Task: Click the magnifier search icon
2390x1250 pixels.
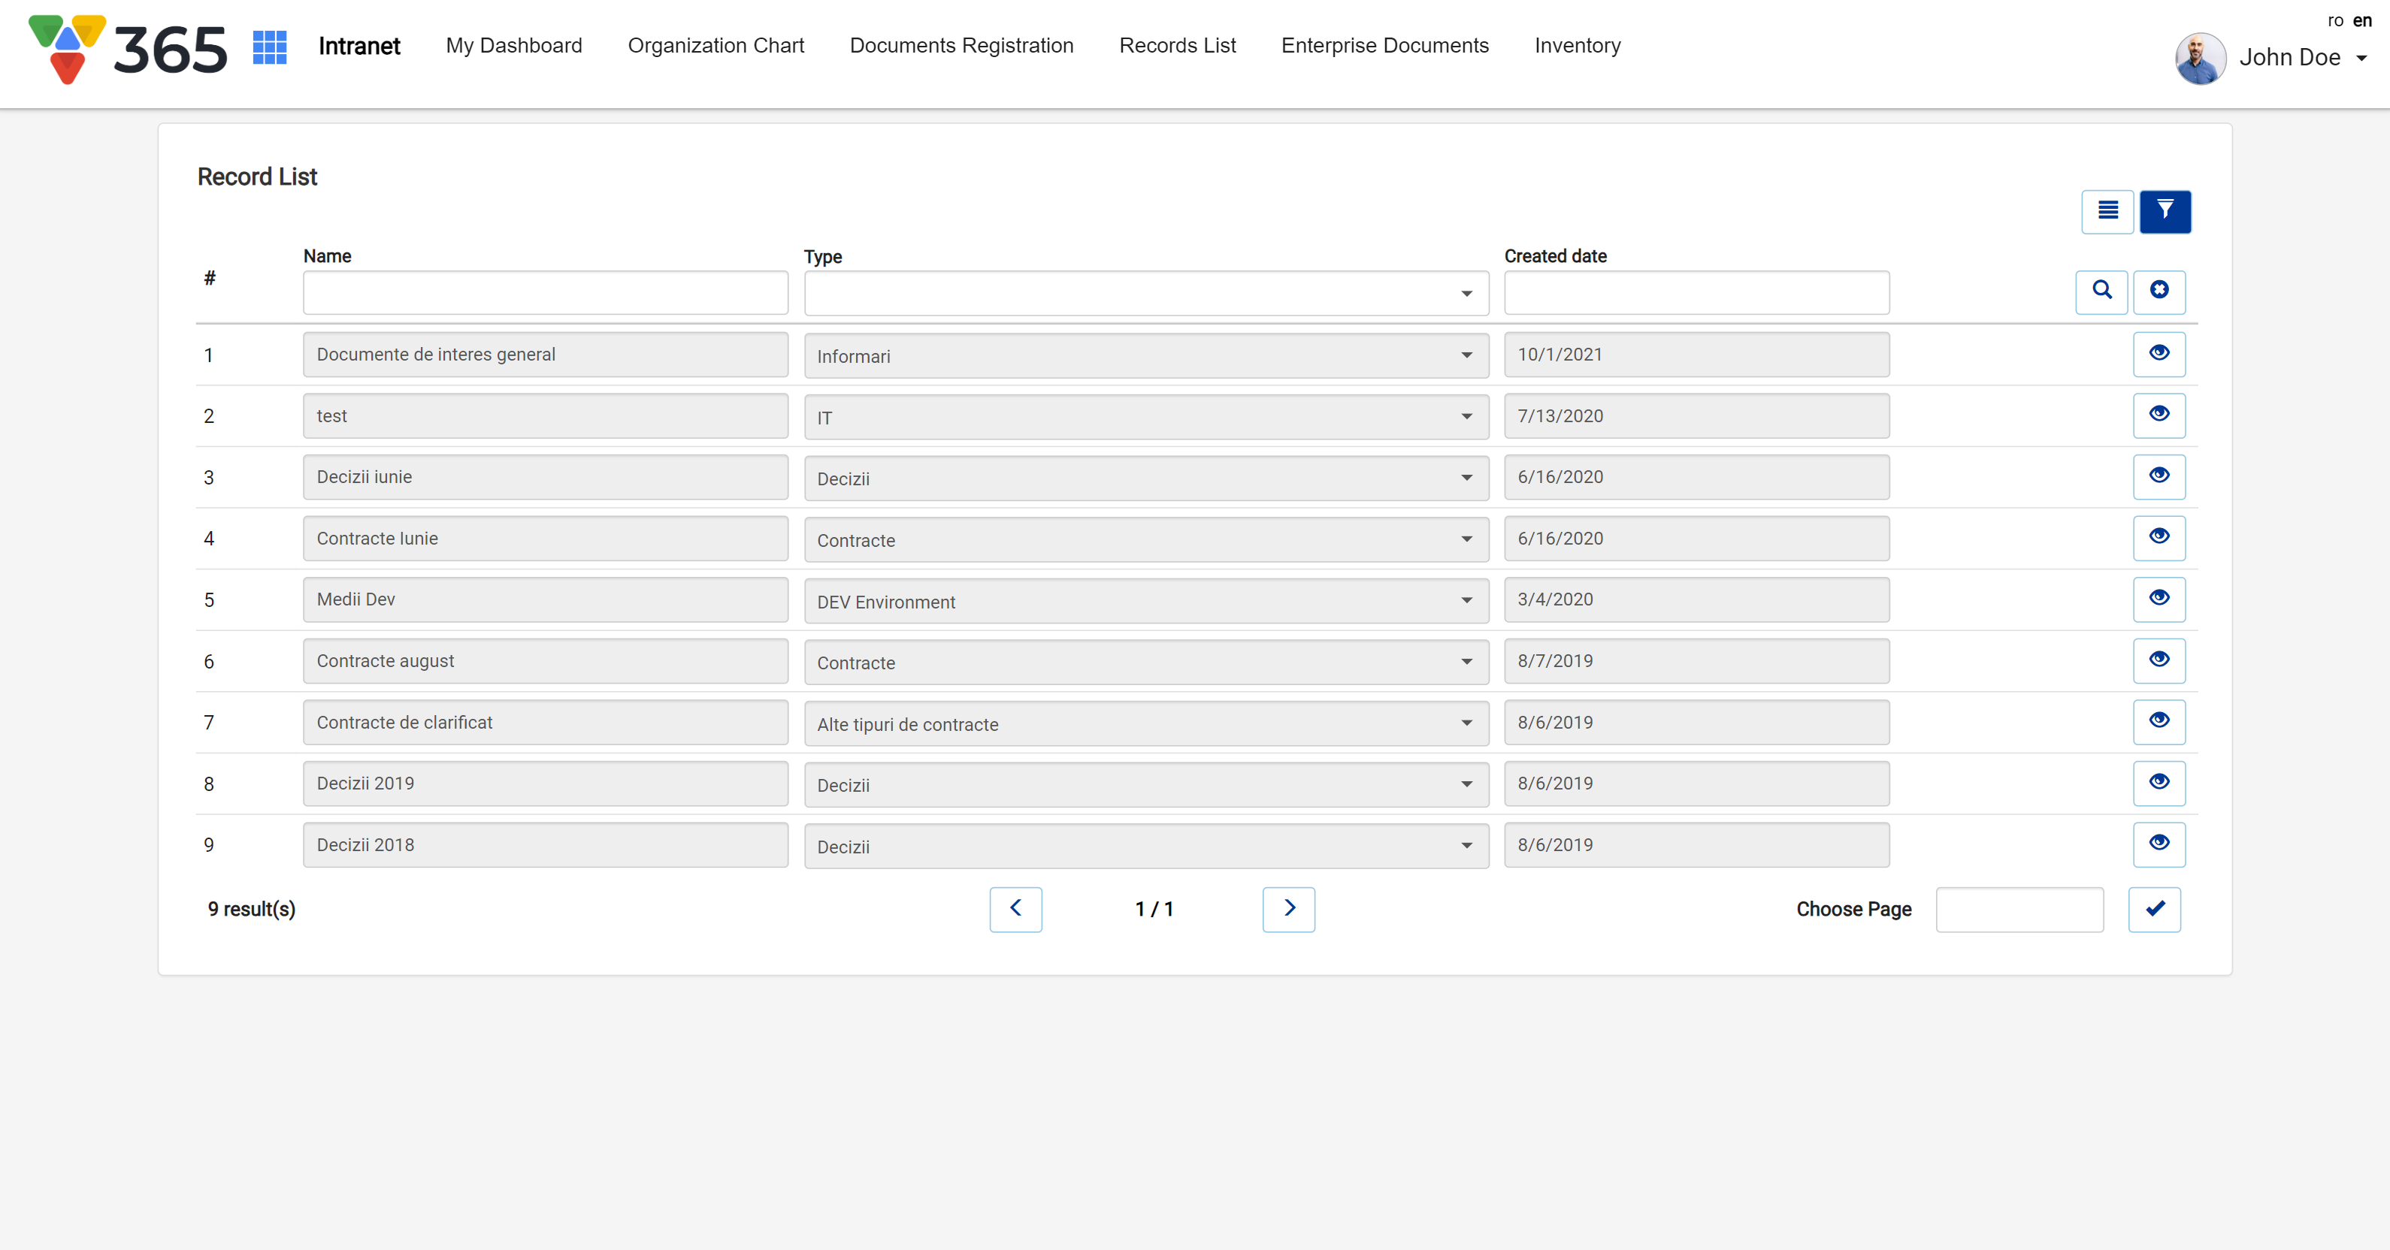Action: (x=2101, y=291)
